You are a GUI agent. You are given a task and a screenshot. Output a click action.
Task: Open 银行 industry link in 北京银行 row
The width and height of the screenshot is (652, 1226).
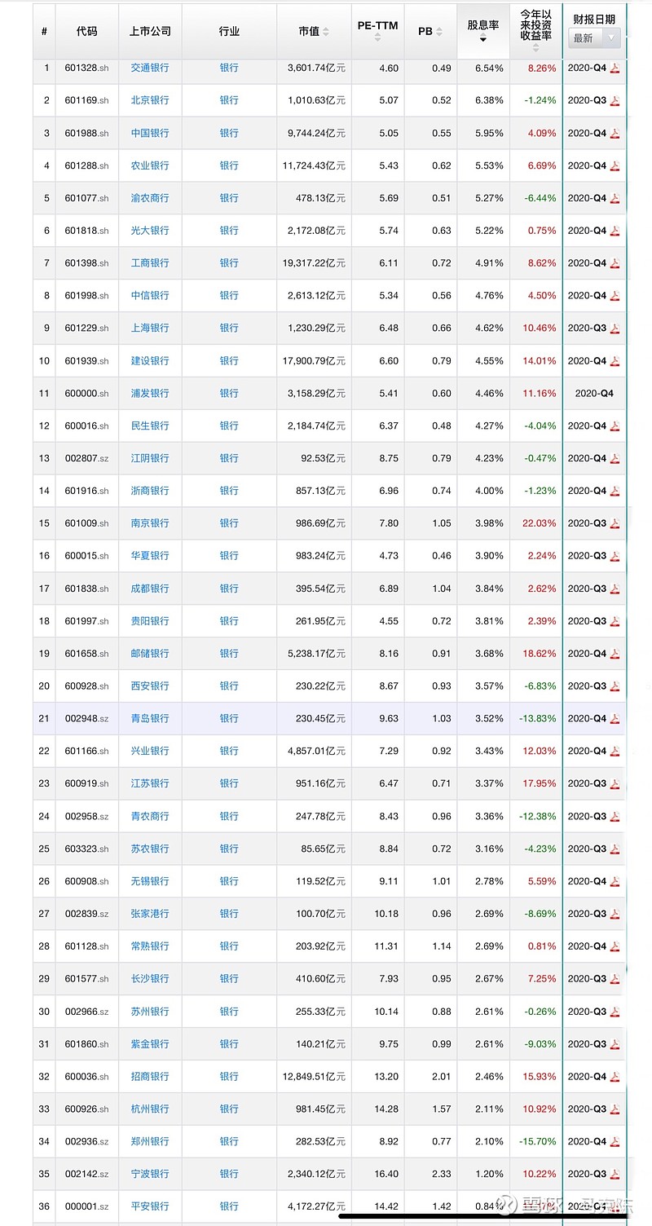click(229, 101)
